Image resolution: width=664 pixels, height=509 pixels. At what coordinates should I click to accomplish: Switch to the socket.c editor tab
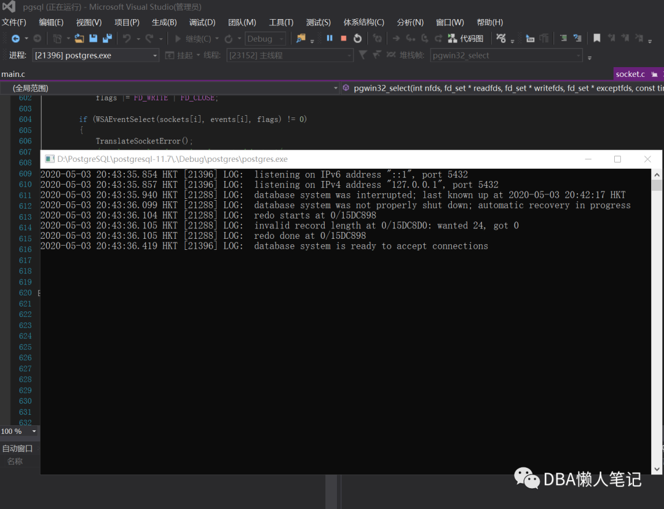(630, 74)
